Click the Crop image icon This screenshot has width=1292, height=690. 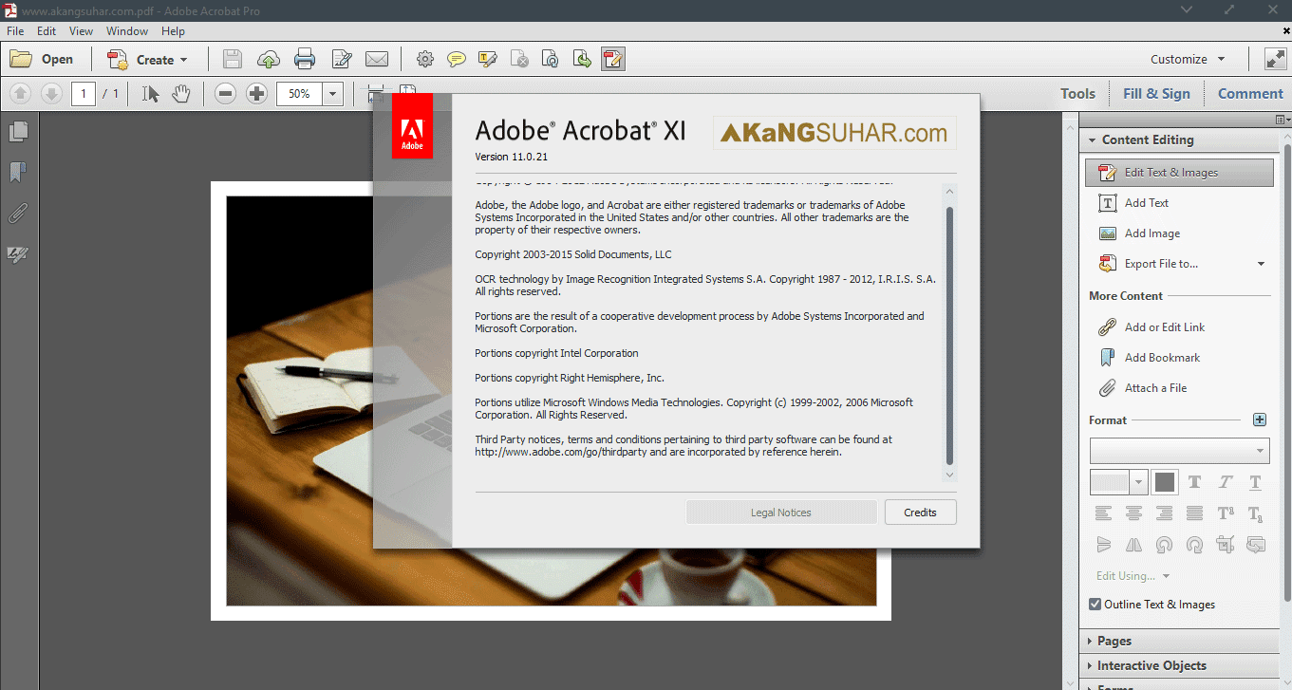1225,545
